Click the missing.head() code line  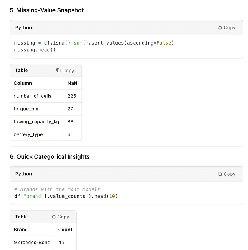pyautogui.click(x=35, y=50)
